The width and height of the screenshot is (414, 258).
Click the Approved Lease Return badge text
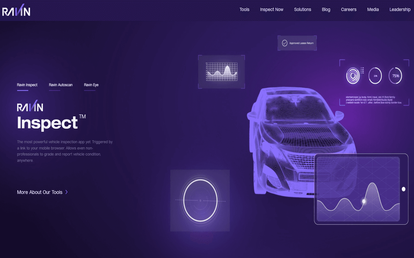pos(301,43)
